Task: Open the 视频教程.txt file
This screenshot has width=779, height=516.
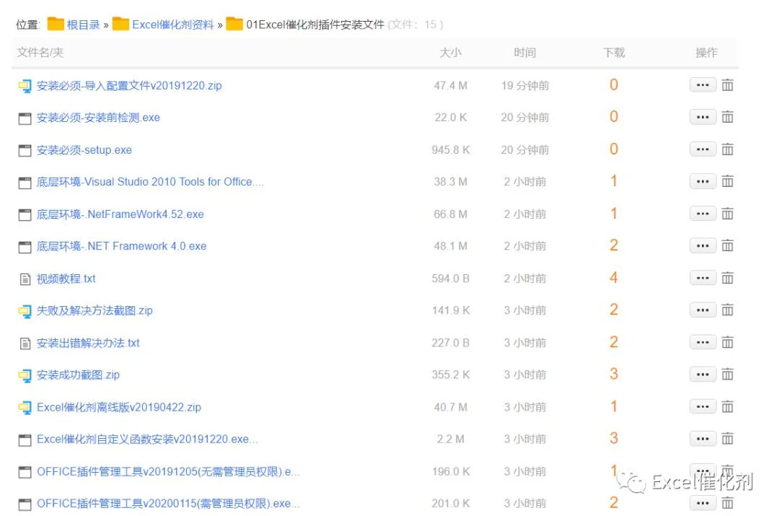Action: [x=66, y=279]
